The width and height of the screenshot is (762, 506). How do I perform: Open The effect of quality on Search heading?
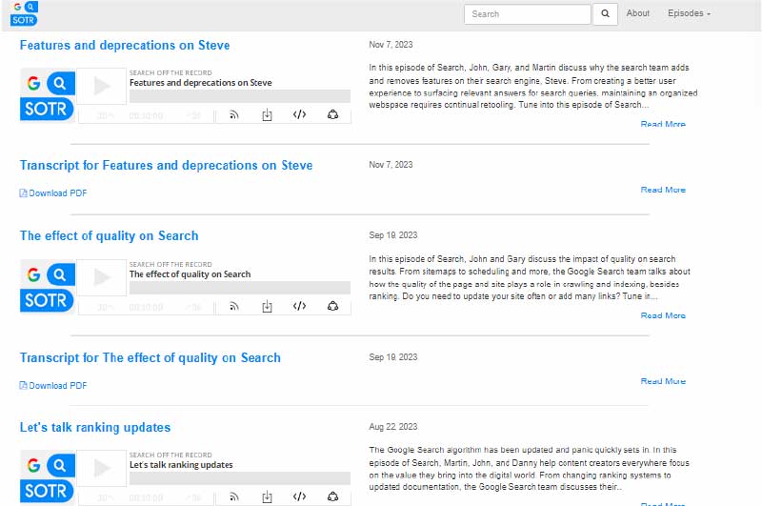tap(110, 235)
